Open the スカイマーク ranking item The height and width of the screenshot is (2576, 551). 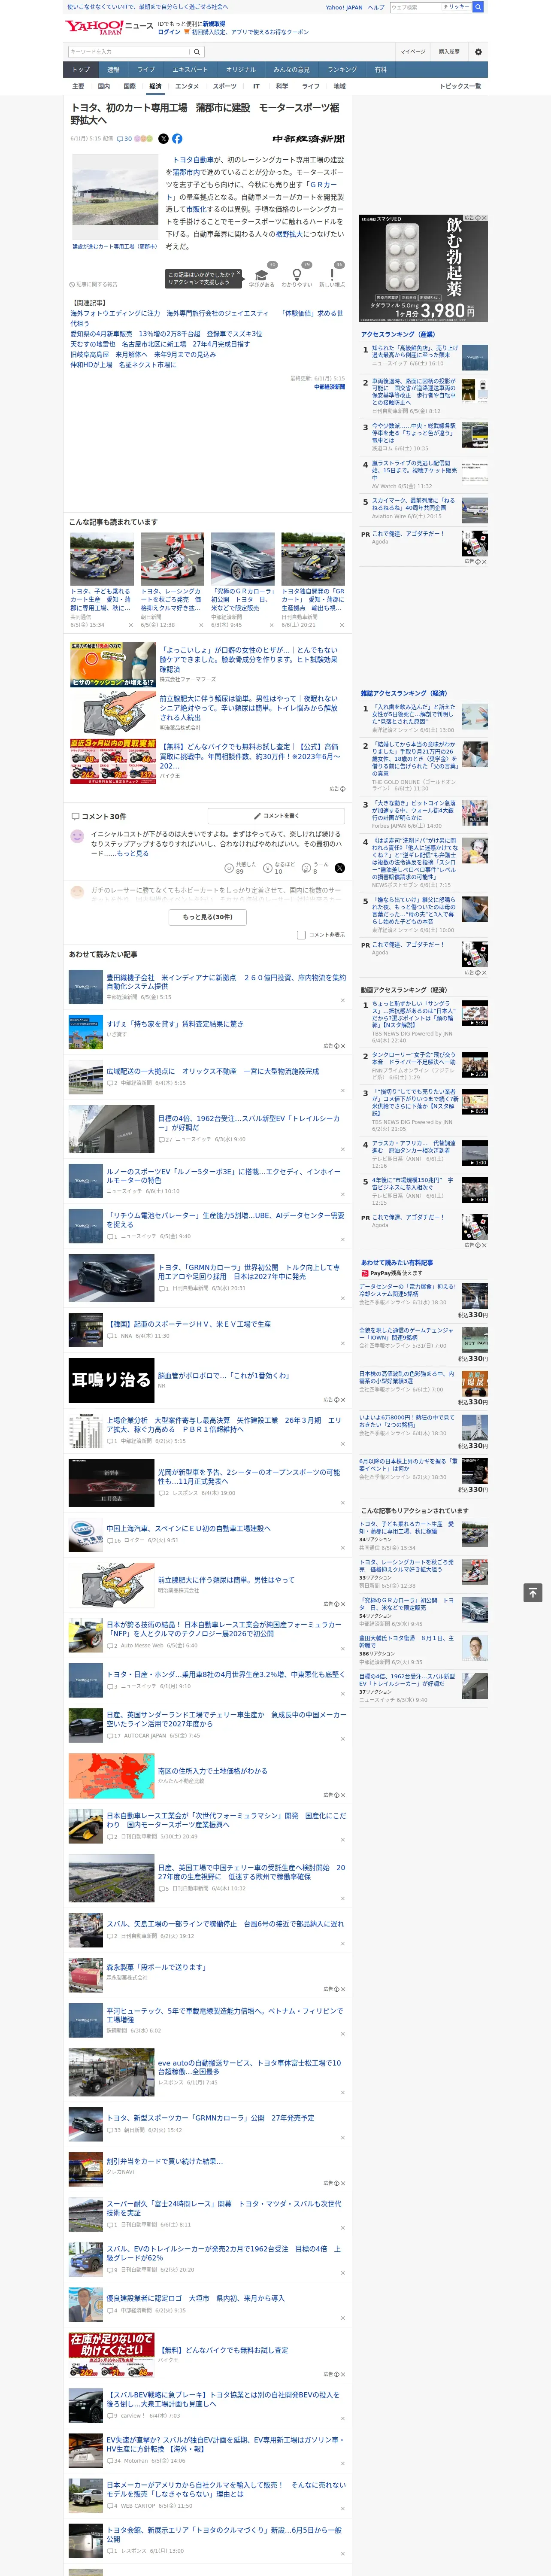click(413, 504)
